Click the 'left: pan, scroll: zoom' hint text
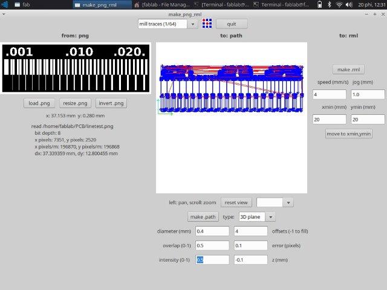387x290 pixels. click(192, 202)
